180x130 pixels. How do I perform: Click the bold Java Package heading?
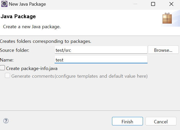click(18, 17)
